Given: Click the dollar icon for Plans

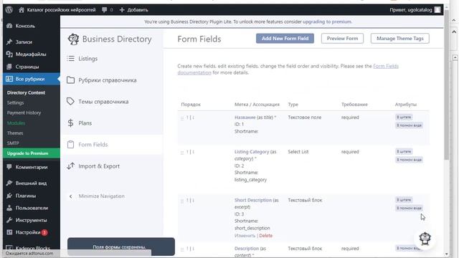Looking at the screenshot, I should [70, 123].
